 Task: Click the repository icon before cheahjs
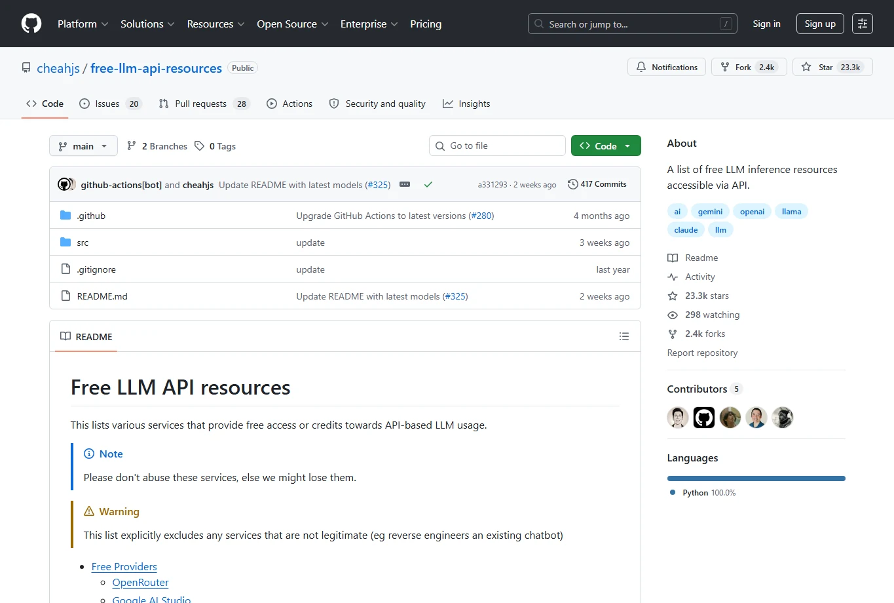(x=26, y=68)
